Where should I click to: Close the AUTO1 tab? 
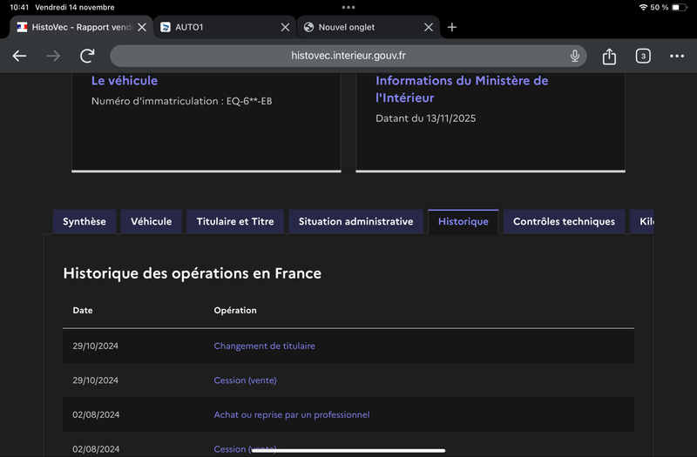tap(285, 27)
